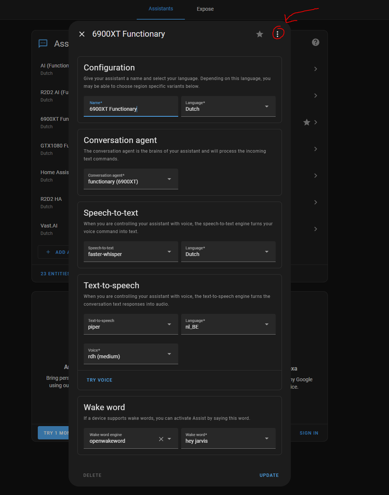
Task: Switch to the Expose tab
Action: point(205,9)
